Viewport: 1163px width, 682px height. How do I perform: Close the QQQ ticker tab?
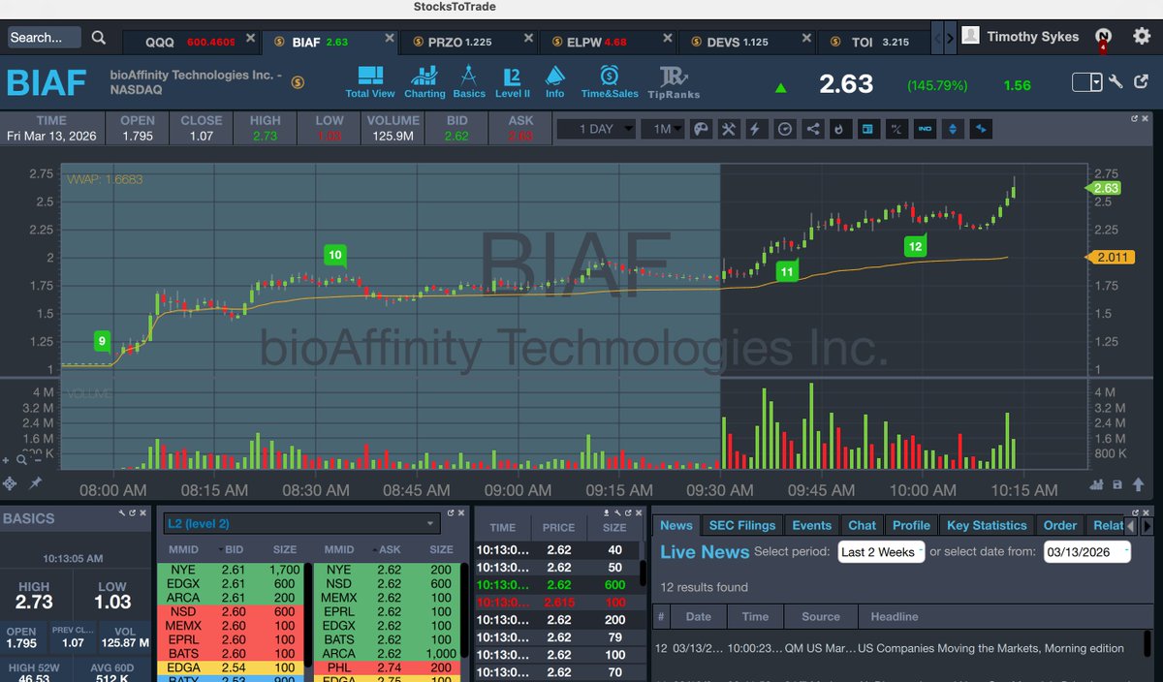[250, 39]
